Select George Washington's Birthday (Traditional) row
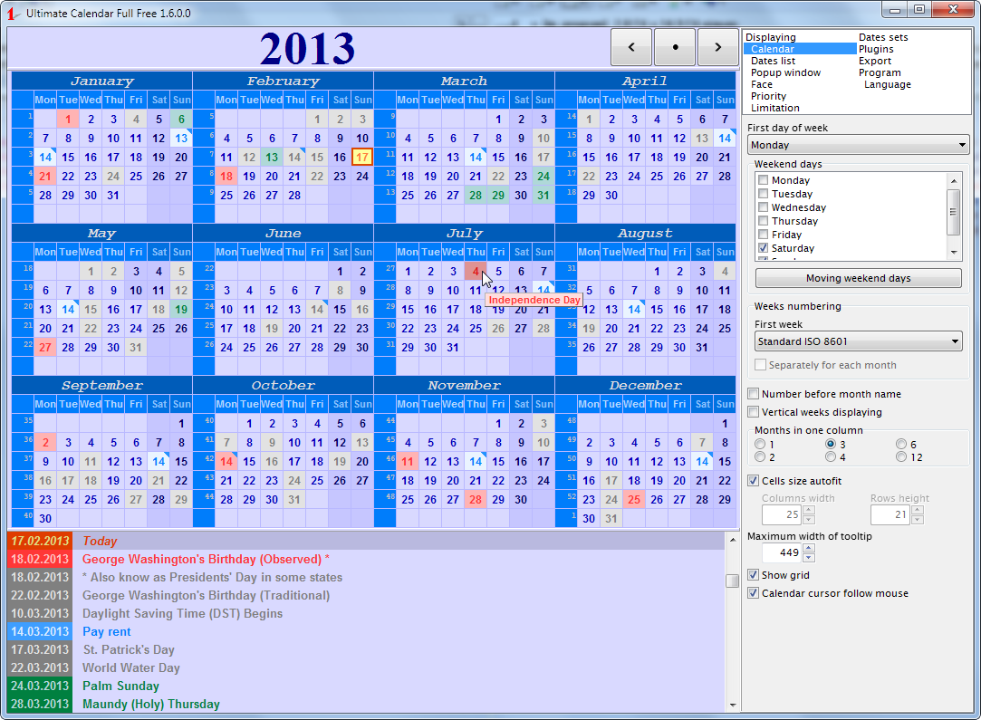Screen dimensions: 981x720 click(366, 596)
